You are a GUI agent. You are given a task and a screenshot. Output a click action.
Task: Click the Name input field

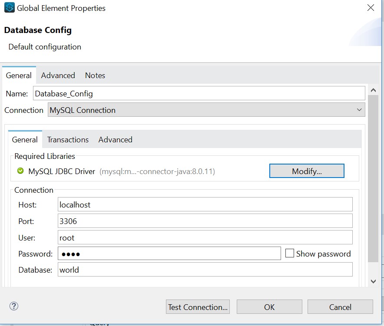[x=199, y=93]
